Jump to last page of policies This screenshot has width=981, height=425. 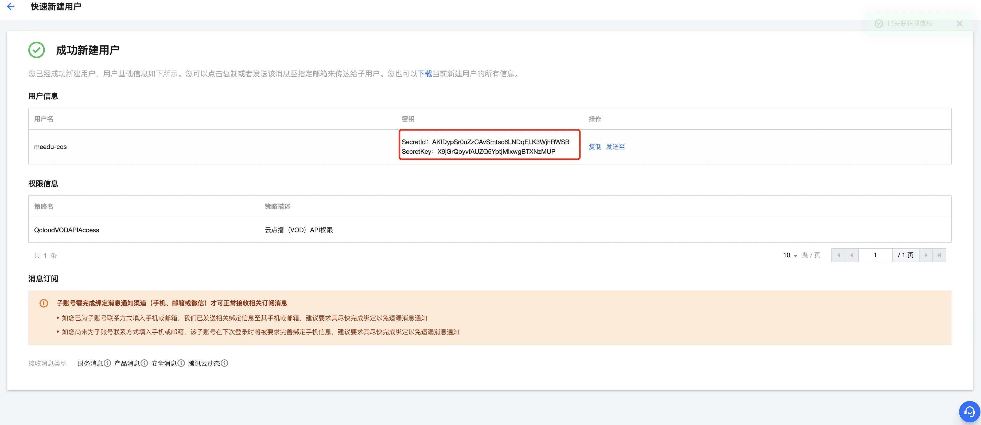click(x=939, y=255)
